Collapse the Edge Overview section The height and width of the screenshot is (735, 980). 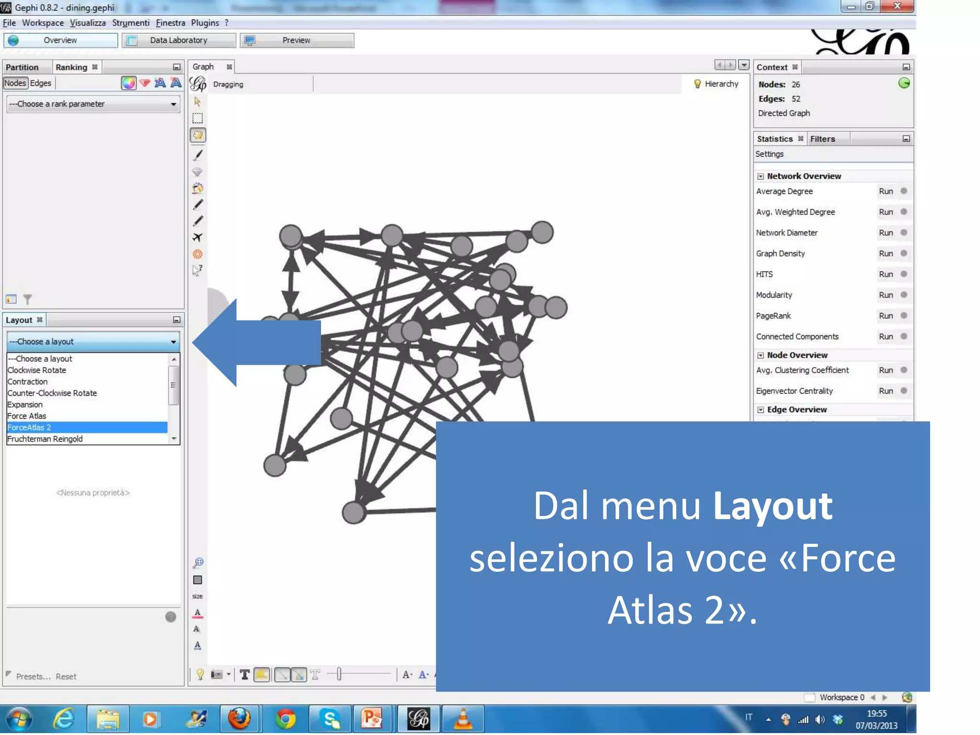(761, 410)
